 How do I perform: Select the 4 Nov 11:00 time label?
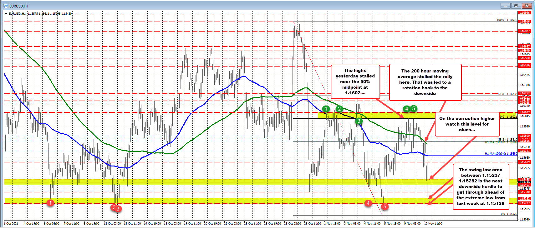tap(372, 224)
